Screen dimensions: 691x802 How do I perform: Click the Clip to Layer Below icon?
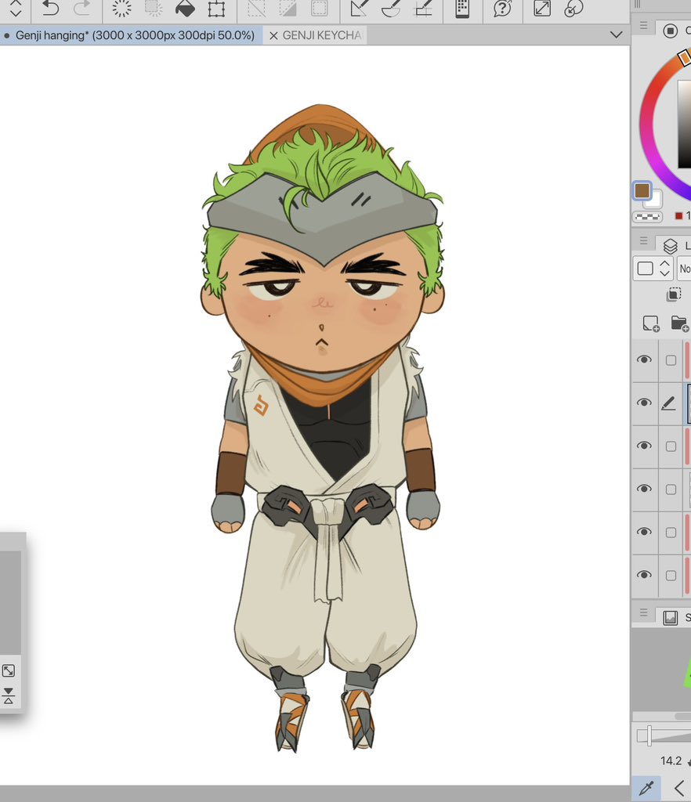(x=674, y=294)
